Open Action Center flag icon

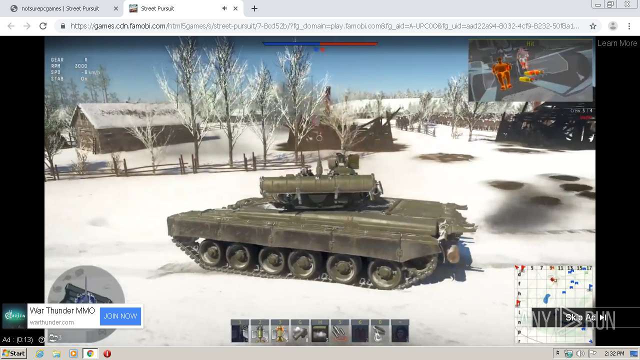(x=592, y=353)
